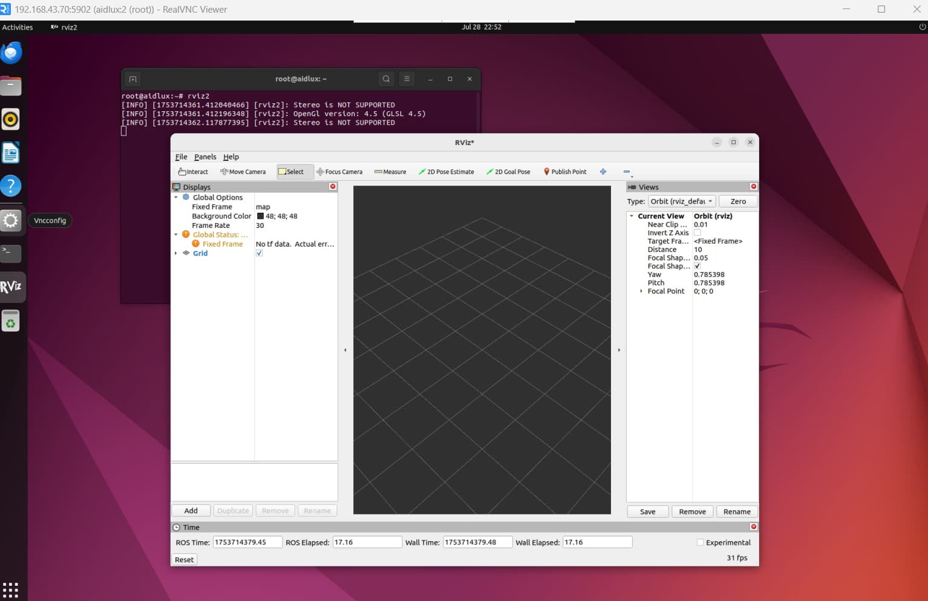Pick the Measure tool
The height and width of the screenshot is (601, 928).
click(390, 172)
